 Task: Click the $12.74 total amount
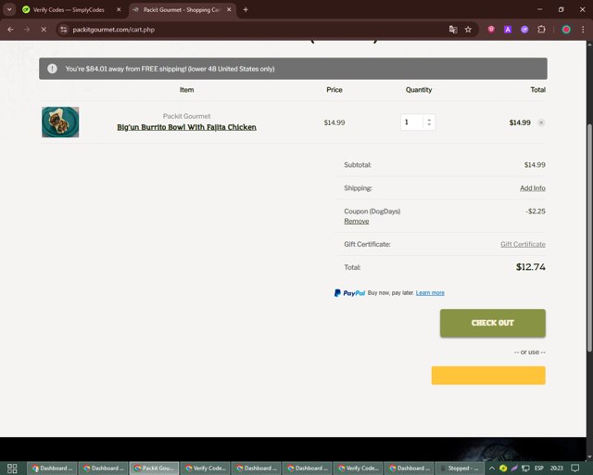[x=531, y=267]
